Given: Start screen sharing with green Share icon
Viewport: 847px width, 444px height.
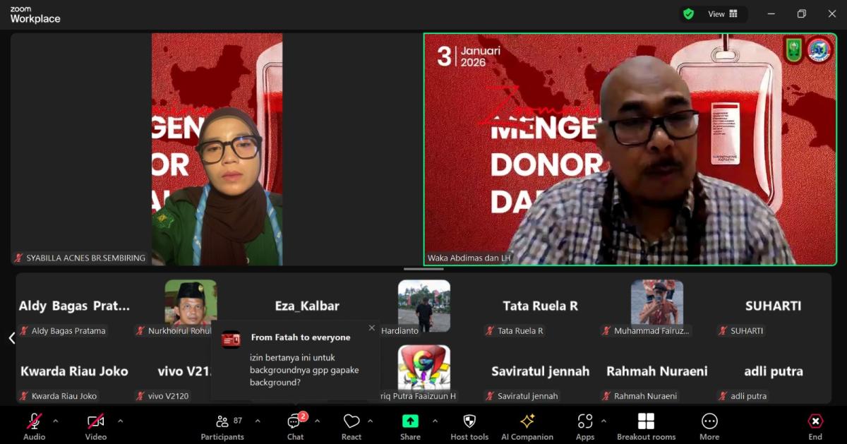Looking at the screenshot, I should click(410, 422).
